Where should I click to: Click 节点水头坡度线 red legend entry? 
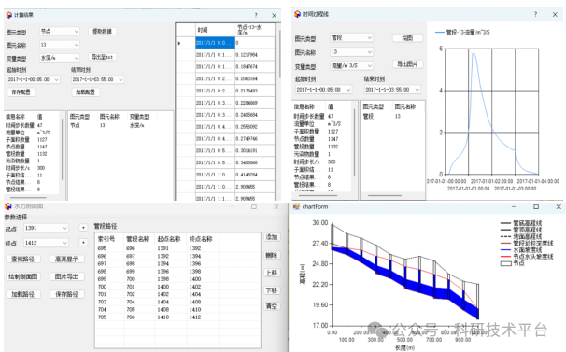527,257
